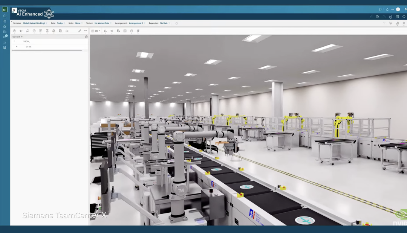Click the report icon at sidebar bottom
The image size is (407, 233).
click(x=5, y=47)
